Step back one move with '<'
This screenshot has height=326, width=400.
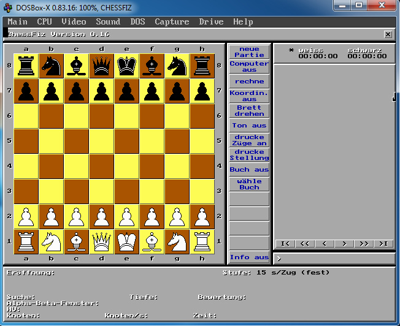pos(325,244)
